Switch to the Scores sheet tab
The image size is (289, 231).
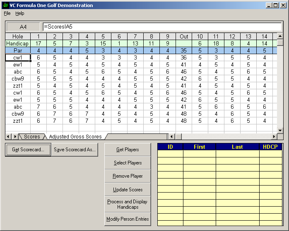click(32, 137)
